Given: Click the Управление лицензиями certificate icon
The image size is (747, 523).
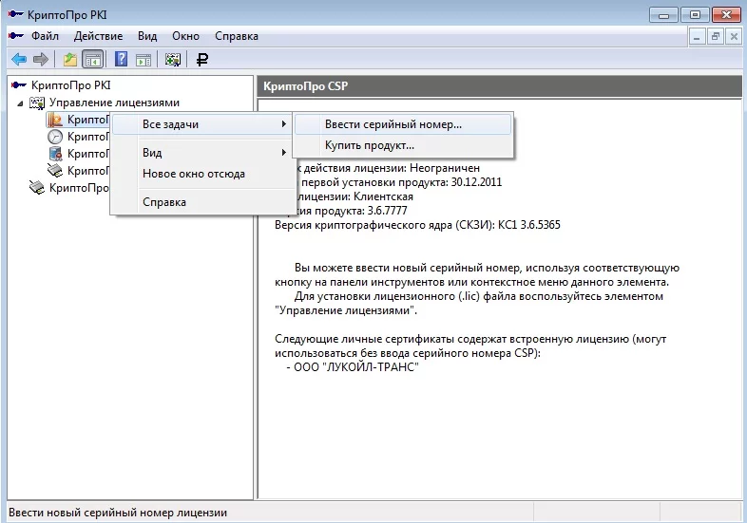Looking at the screenshot, I should [37, 103].
